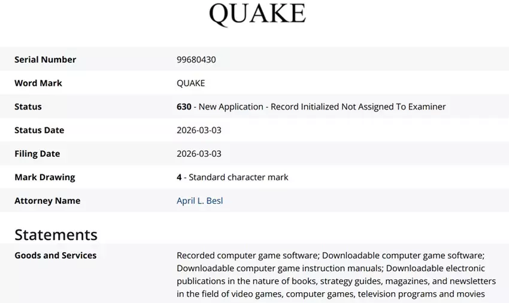Screen dimensions: 509x303
Task: Select the strategy guides, magazines, and newsletters line
Action: [x=336, y=281]
